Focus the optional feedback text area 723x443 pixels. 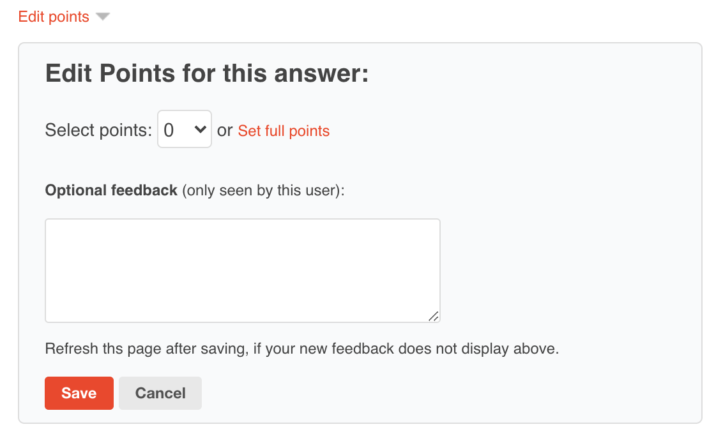coord(242,271)
